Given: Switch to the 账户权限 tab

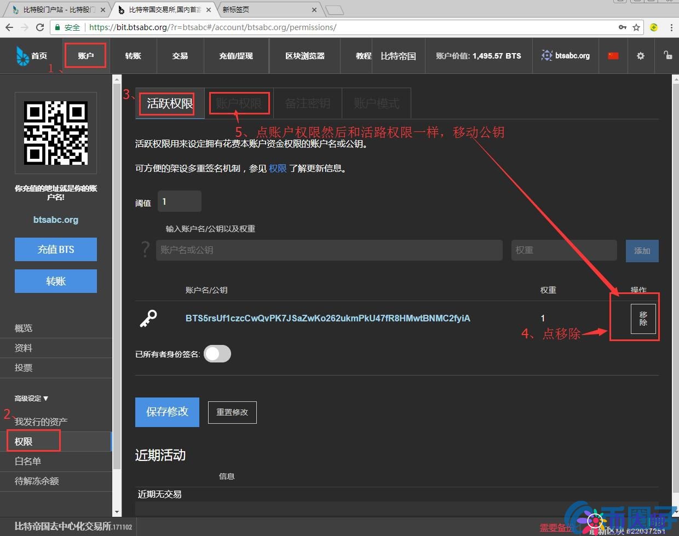Looking at the screenshot, I should click(239, 103).
